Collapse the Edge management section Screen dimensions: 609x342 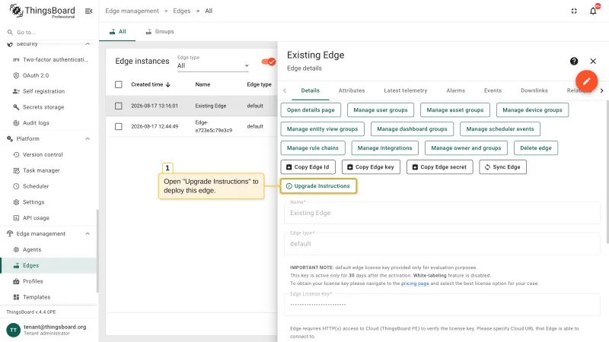(x=88, y=233)
